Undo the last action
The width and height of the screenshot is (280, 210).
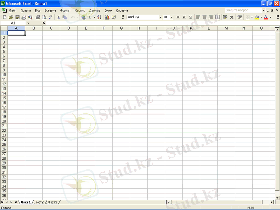tap(73, 17)
